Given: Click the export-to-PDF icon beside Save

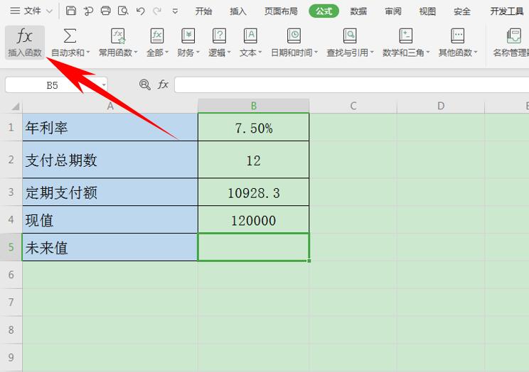Looking at the screenshot, I should coord(88,11).
